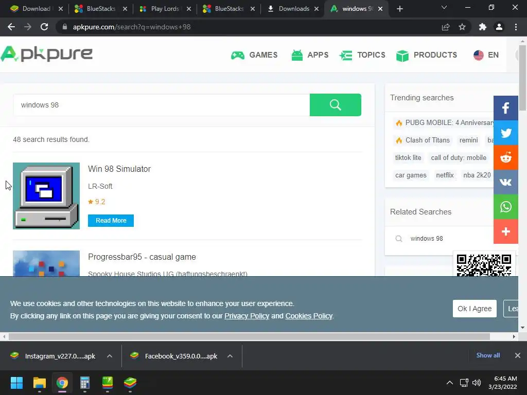
Task: Share page via WhatsApp icon
Action: click(x=505, y=207)
